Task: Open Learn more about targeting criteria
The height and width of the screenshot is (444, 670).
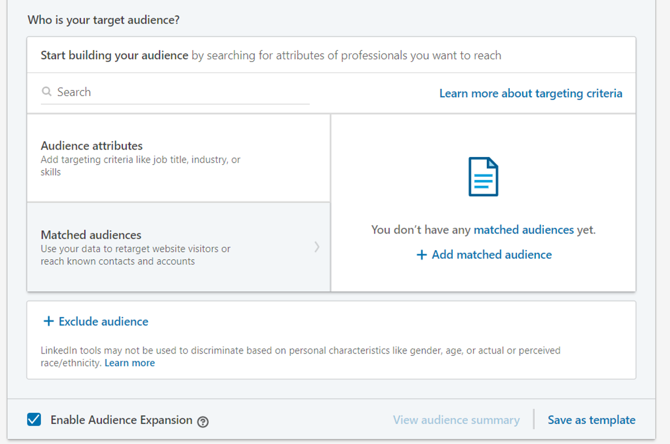Action: [531, 93]
